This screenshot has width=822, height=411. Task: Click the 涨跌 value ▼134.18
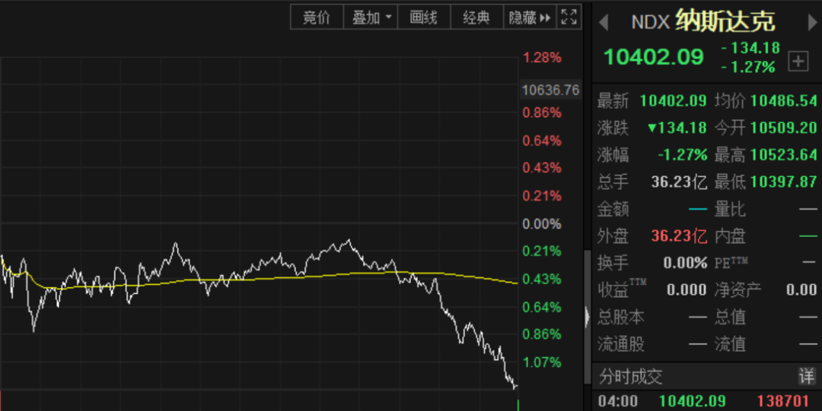click(x=677, y=128)
